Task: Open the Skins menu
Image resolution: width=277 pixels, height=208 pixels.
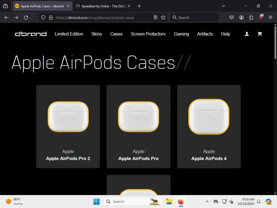Action: (x=97, y=34)
